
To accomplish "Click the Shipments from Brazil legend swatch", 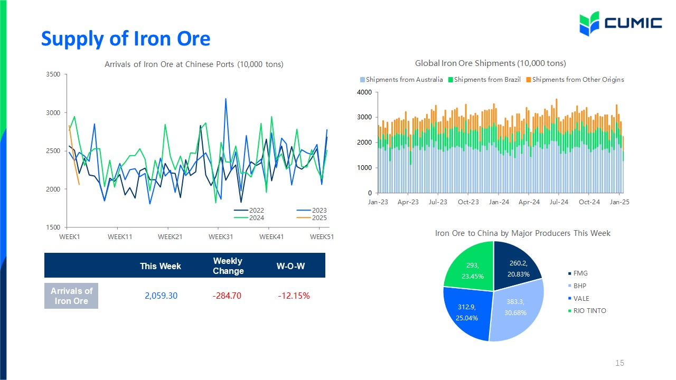I will click(450, 80).
